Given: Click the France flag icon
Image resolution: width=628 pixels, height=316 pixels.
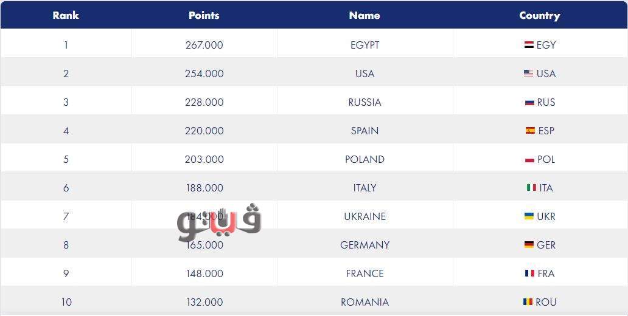Looking at the screenshot, I should coord(529,273).
